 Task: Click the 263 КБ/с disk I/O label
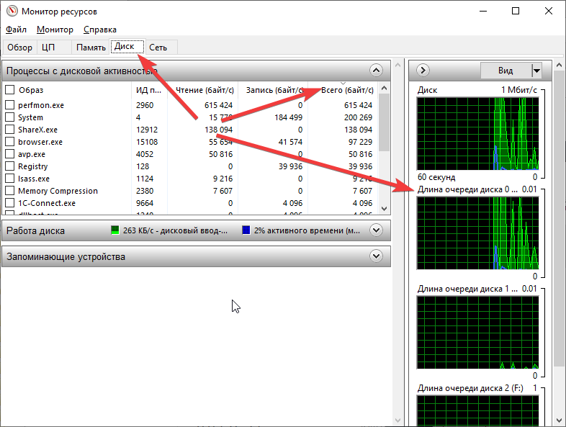pos(176,230)
